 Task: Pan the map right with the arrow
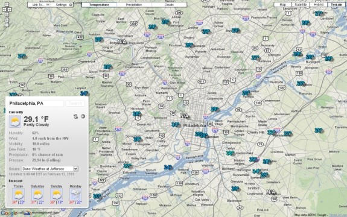click(x=9, y=10)
